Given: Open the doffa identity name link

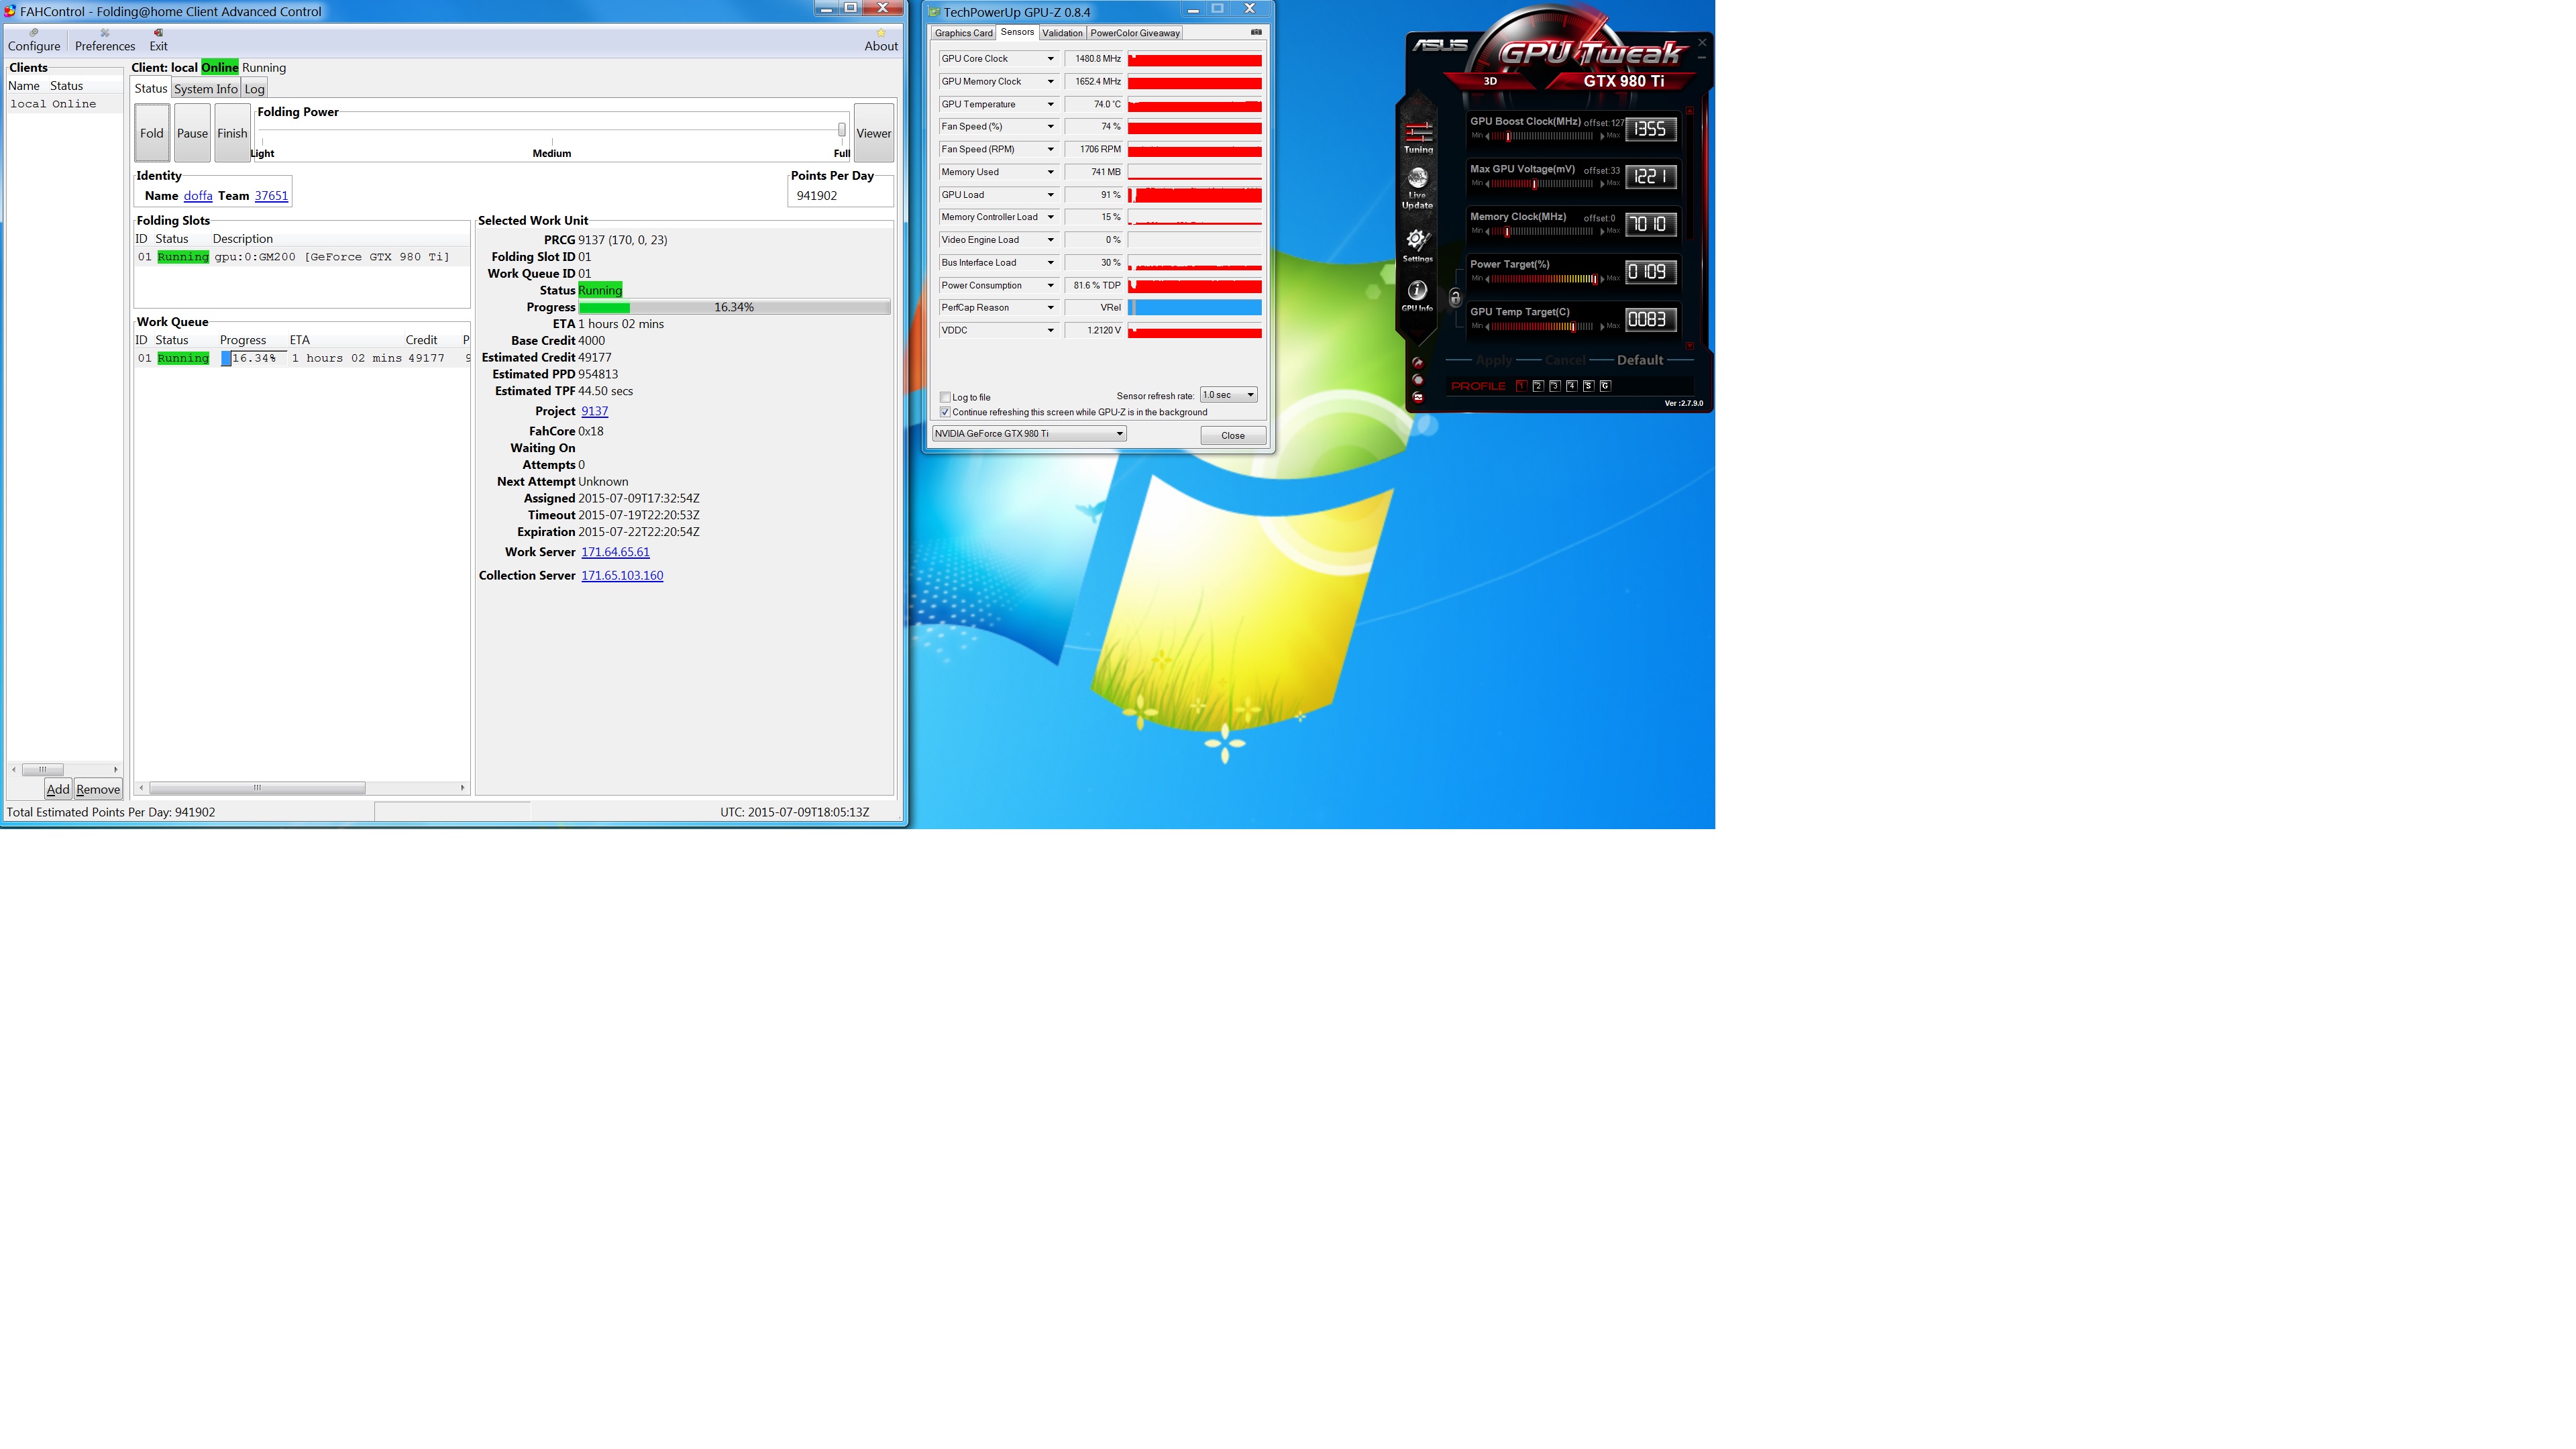Looking at the screenshot, I should click(x=198, y=196).
